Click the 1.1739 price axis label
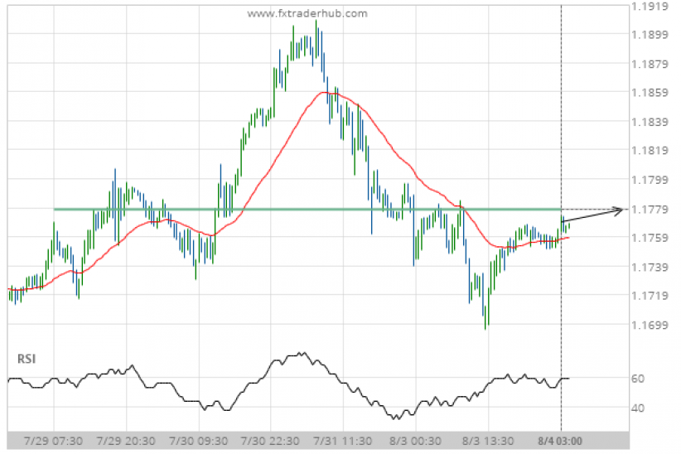681x454 pixels. (650, 268)
